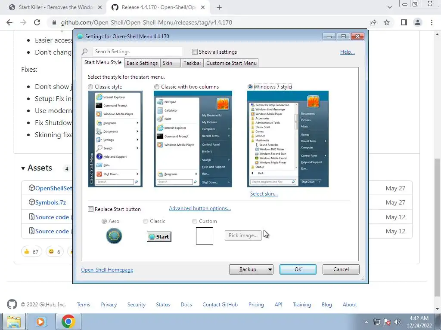Click Chrome's forward navigation arrow
The width and height of the screenshot is (441, 330).
(23, 22)
